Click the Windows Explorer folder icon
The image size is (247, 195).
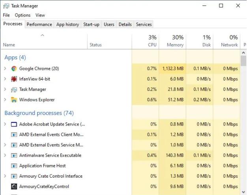[x=14, y=100]
